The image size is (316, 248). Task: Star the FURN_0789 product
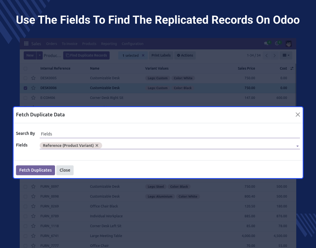pos(33,216)
